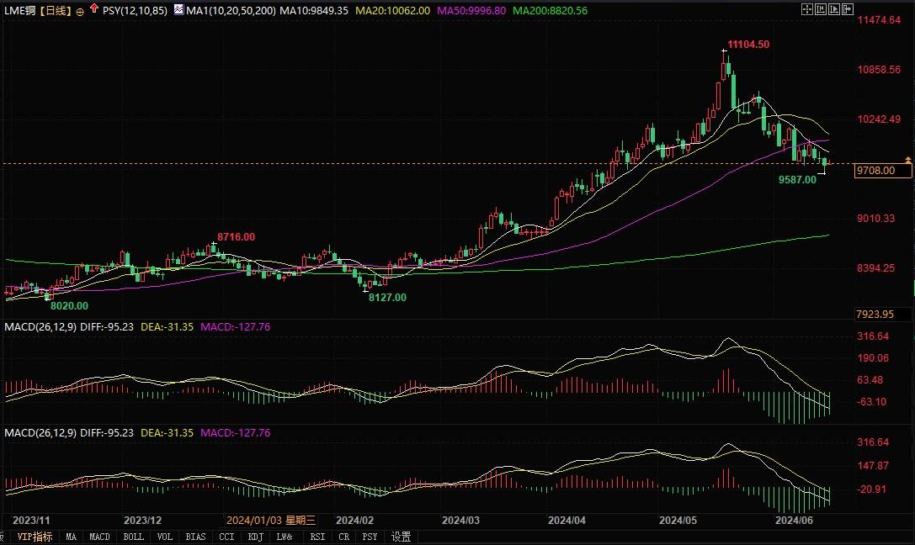
Task: Select the KDJ indicator tab
Action: (254, 537)
